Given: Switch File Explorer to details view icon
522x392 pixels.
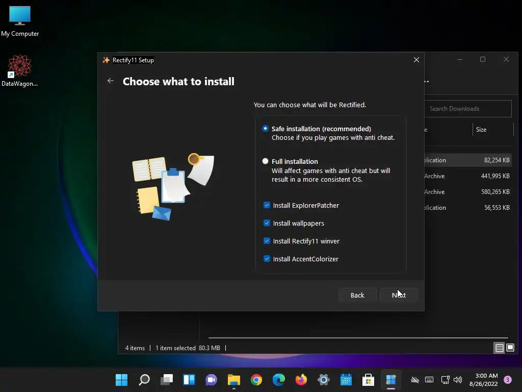Looking at the screenshot, I should (x=499, y=348).
